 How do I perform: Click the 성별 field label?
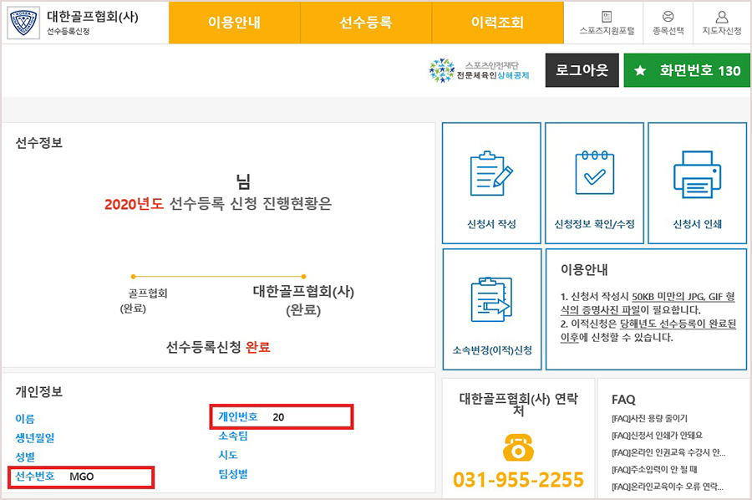[x=25, y=457]
